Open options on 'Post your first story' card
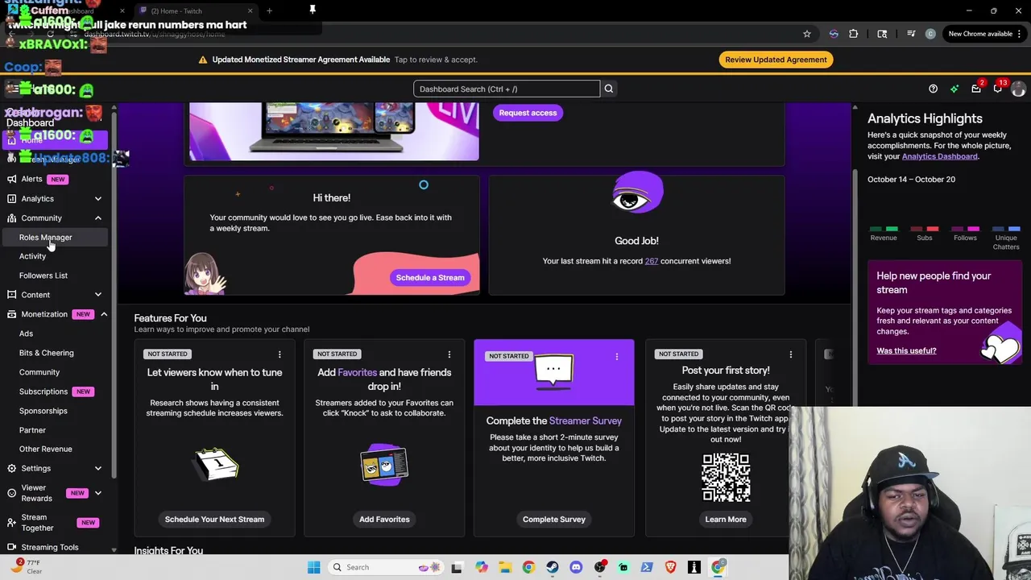The width and height of the screenshot is (1031, 580). pos(791,354)
